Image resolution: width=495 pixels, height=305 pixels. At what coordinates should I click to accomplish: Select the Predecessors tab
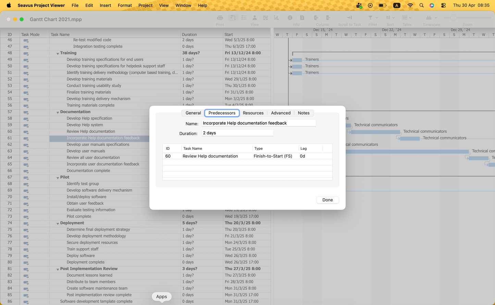click(x=222, y=113)
